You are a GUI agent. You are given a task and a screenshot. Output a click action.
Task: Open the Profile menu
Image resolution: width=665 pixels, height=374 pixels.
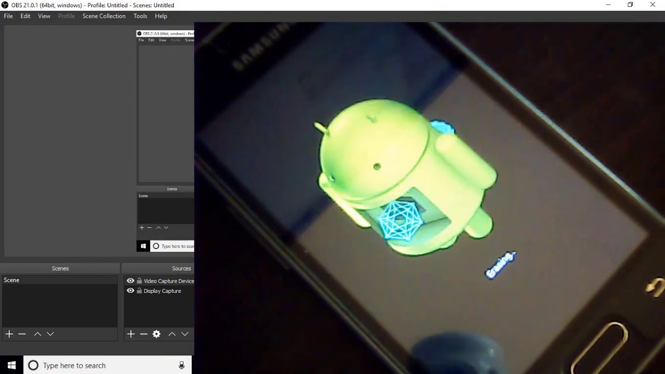click(66, 16)
